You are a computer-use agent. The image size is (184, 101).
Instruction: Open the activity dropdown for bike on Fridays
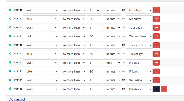tap(41, 71)
